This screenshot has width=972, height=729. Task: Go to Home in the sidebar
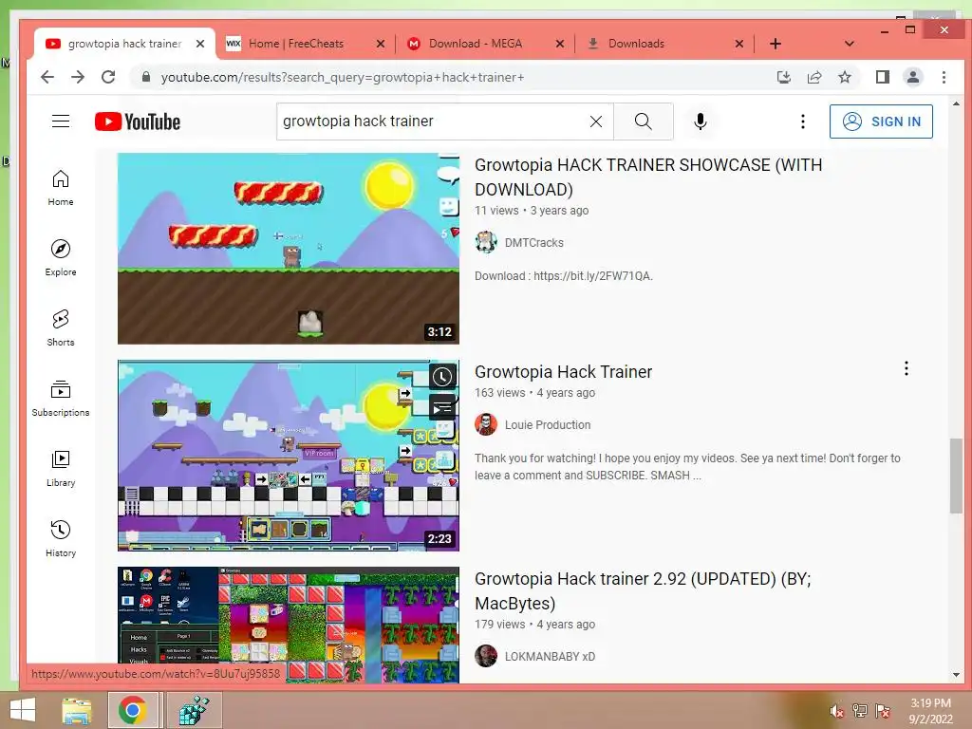point(61,188)
